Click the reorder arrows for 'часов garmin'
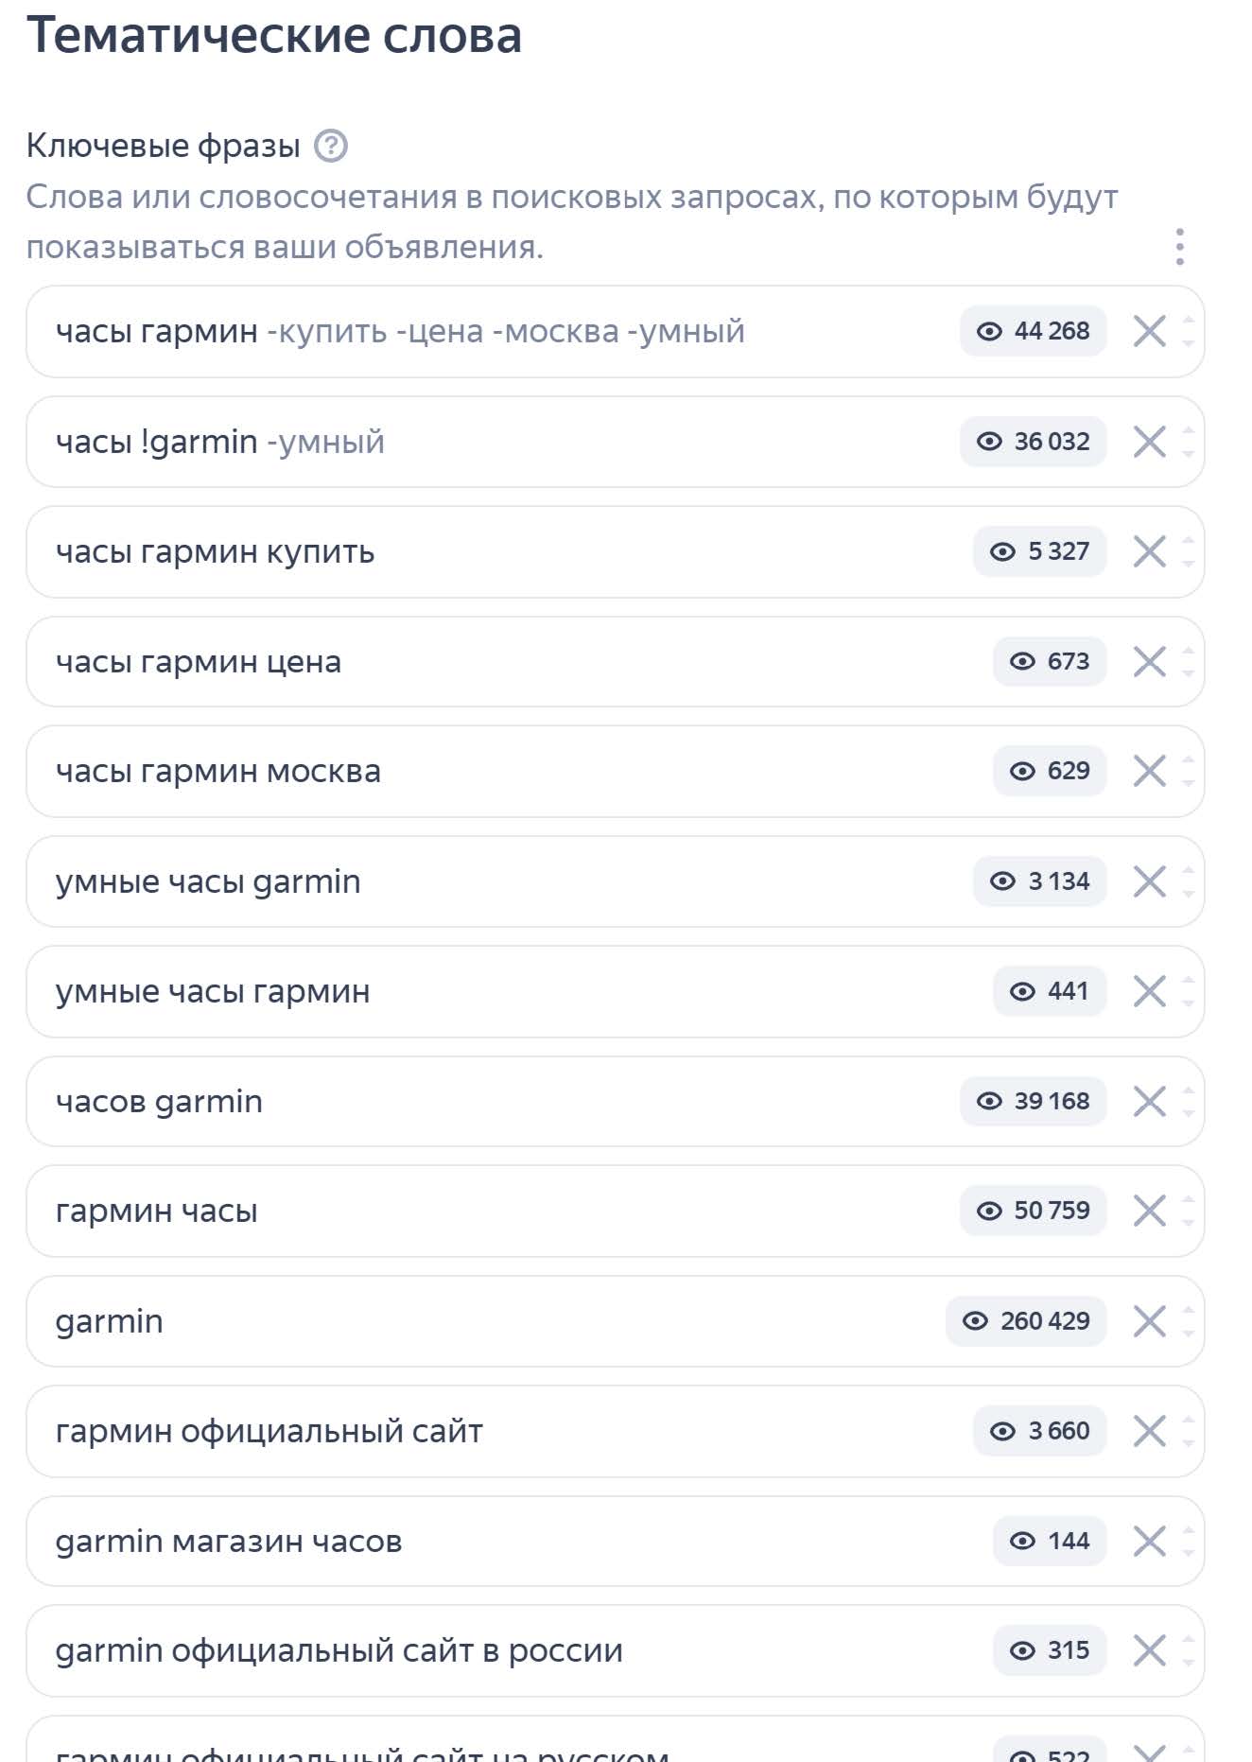This screenshot has width=1252, height=1762. tap(1189, 1102)
